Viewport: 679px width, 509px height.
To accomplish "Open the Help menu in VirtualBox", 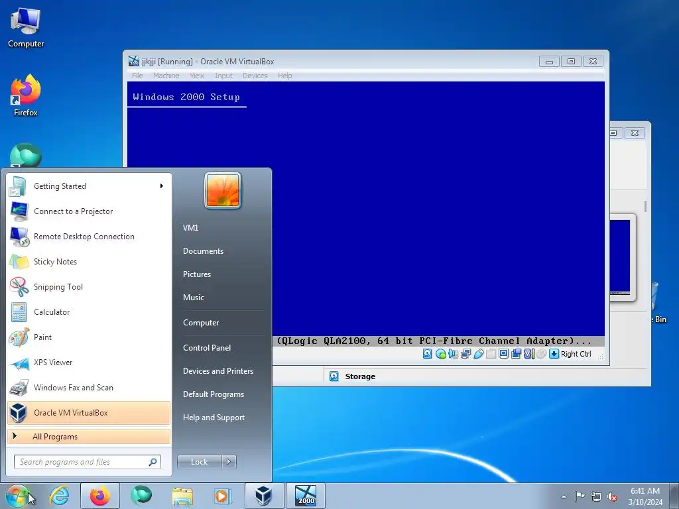I will 284,76.
